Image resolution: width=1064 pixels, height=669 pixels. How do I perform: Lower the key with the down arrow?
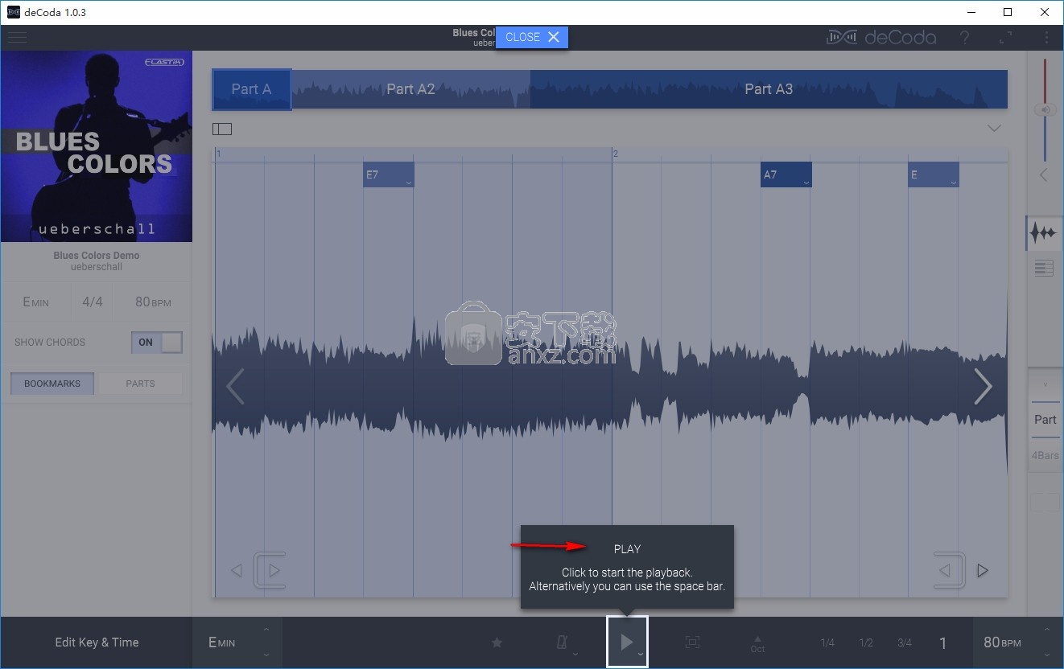[x=266, y=655]
